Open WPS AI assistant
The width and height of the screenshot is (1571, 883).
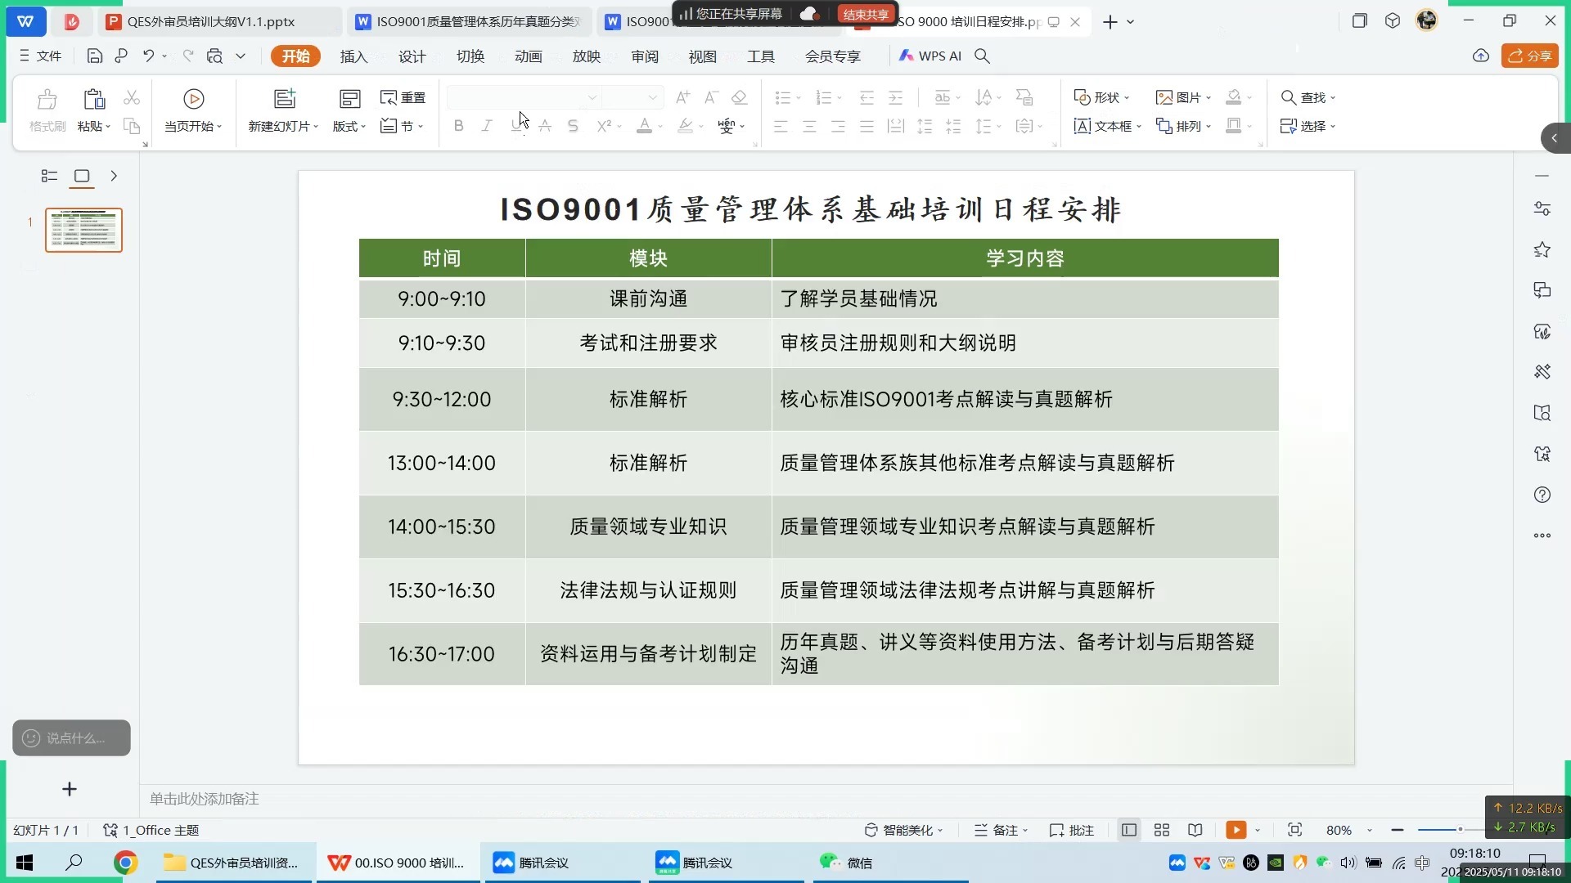930,56
